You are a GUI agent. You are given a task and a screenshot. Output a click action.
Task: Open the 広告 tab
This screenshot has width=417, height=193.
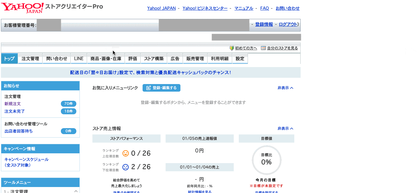click(175, 59)
